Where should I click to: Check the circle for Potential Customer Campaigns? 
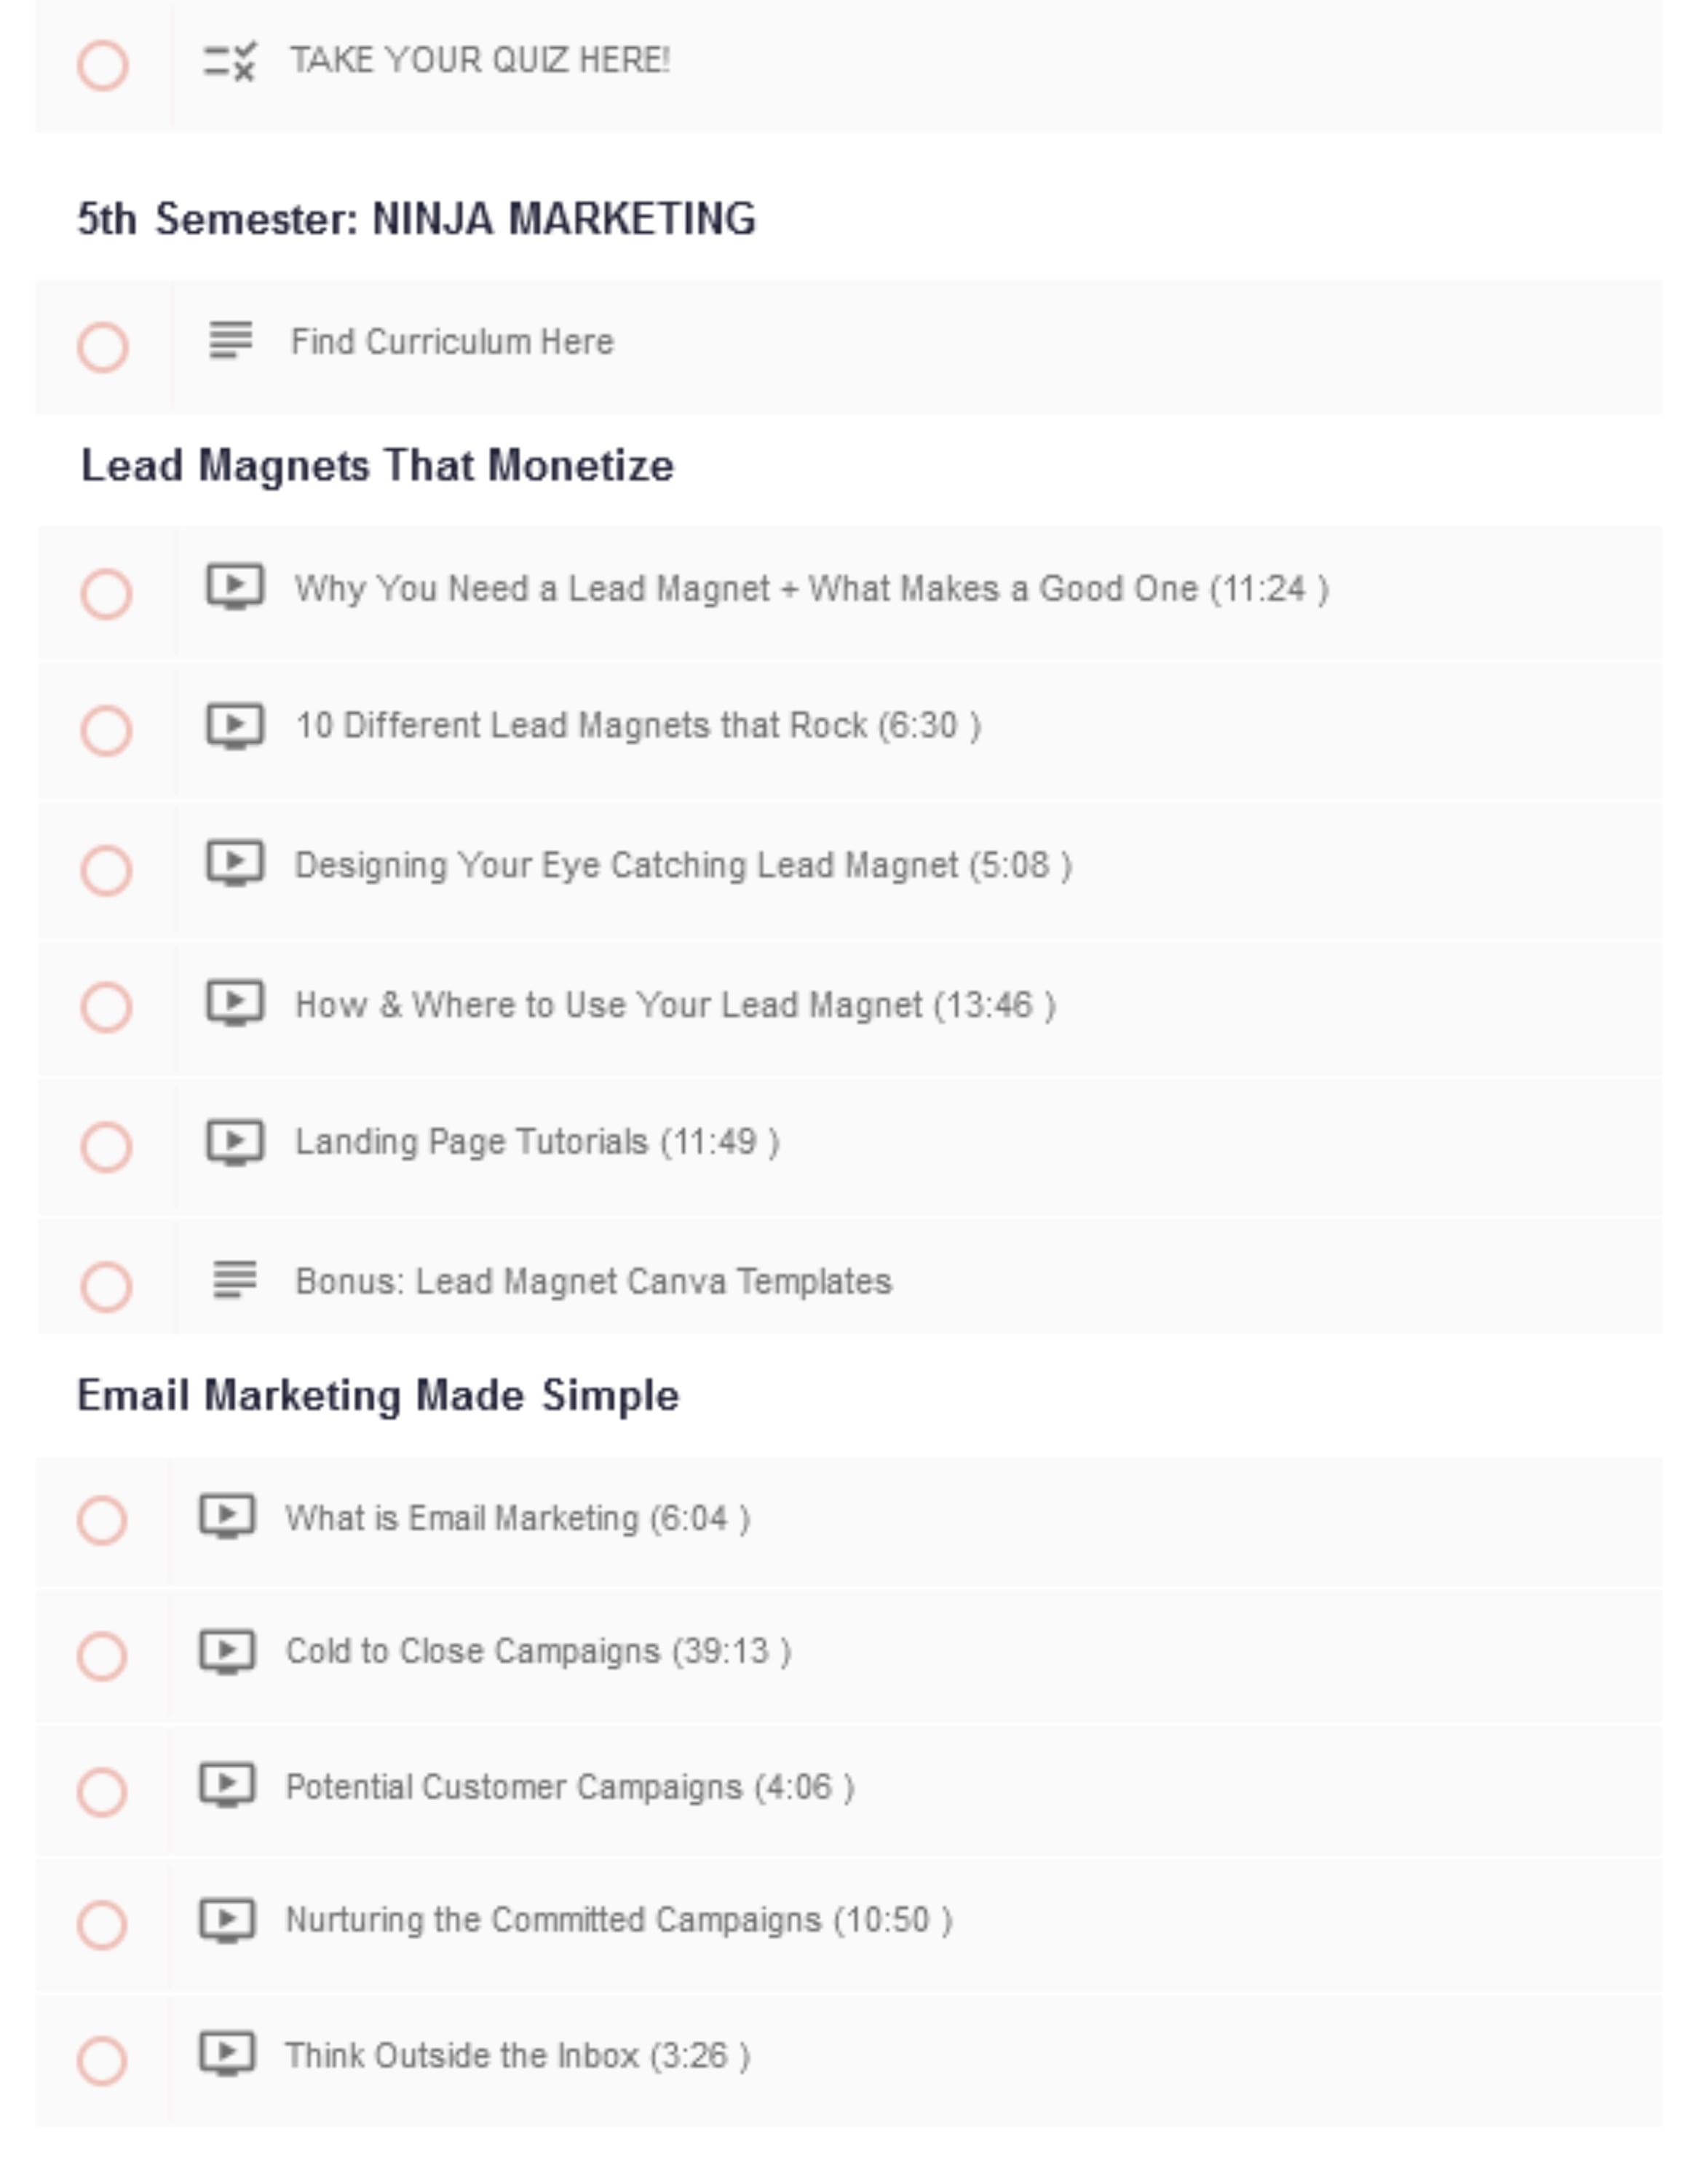click(x=102, y=1791)
